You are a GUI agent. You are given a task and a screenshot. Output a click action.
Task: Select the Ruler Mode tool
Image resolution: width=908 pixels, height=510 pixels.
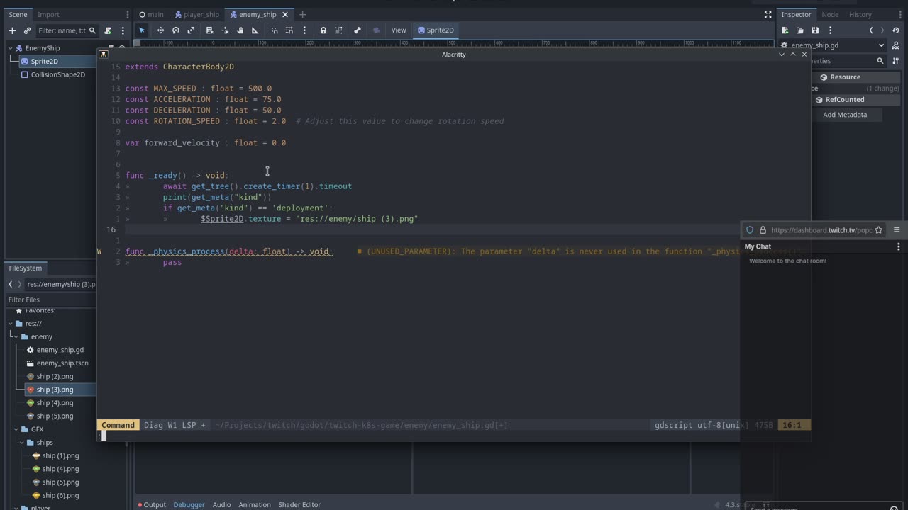tap(255, 30)
